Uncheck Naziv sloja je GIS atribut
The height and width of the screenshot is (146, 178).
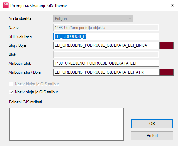point(11,92)
